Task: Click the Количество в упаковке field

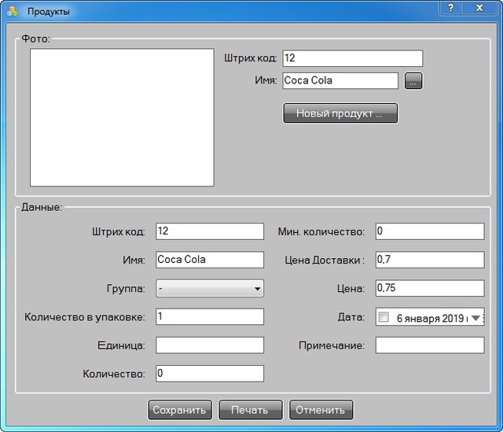Action: [210, 316]
